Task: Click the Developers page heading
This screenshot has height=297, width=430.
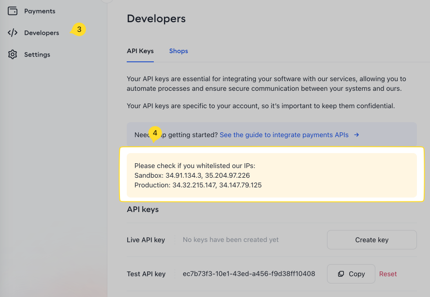Action: [x=156, y=19]
